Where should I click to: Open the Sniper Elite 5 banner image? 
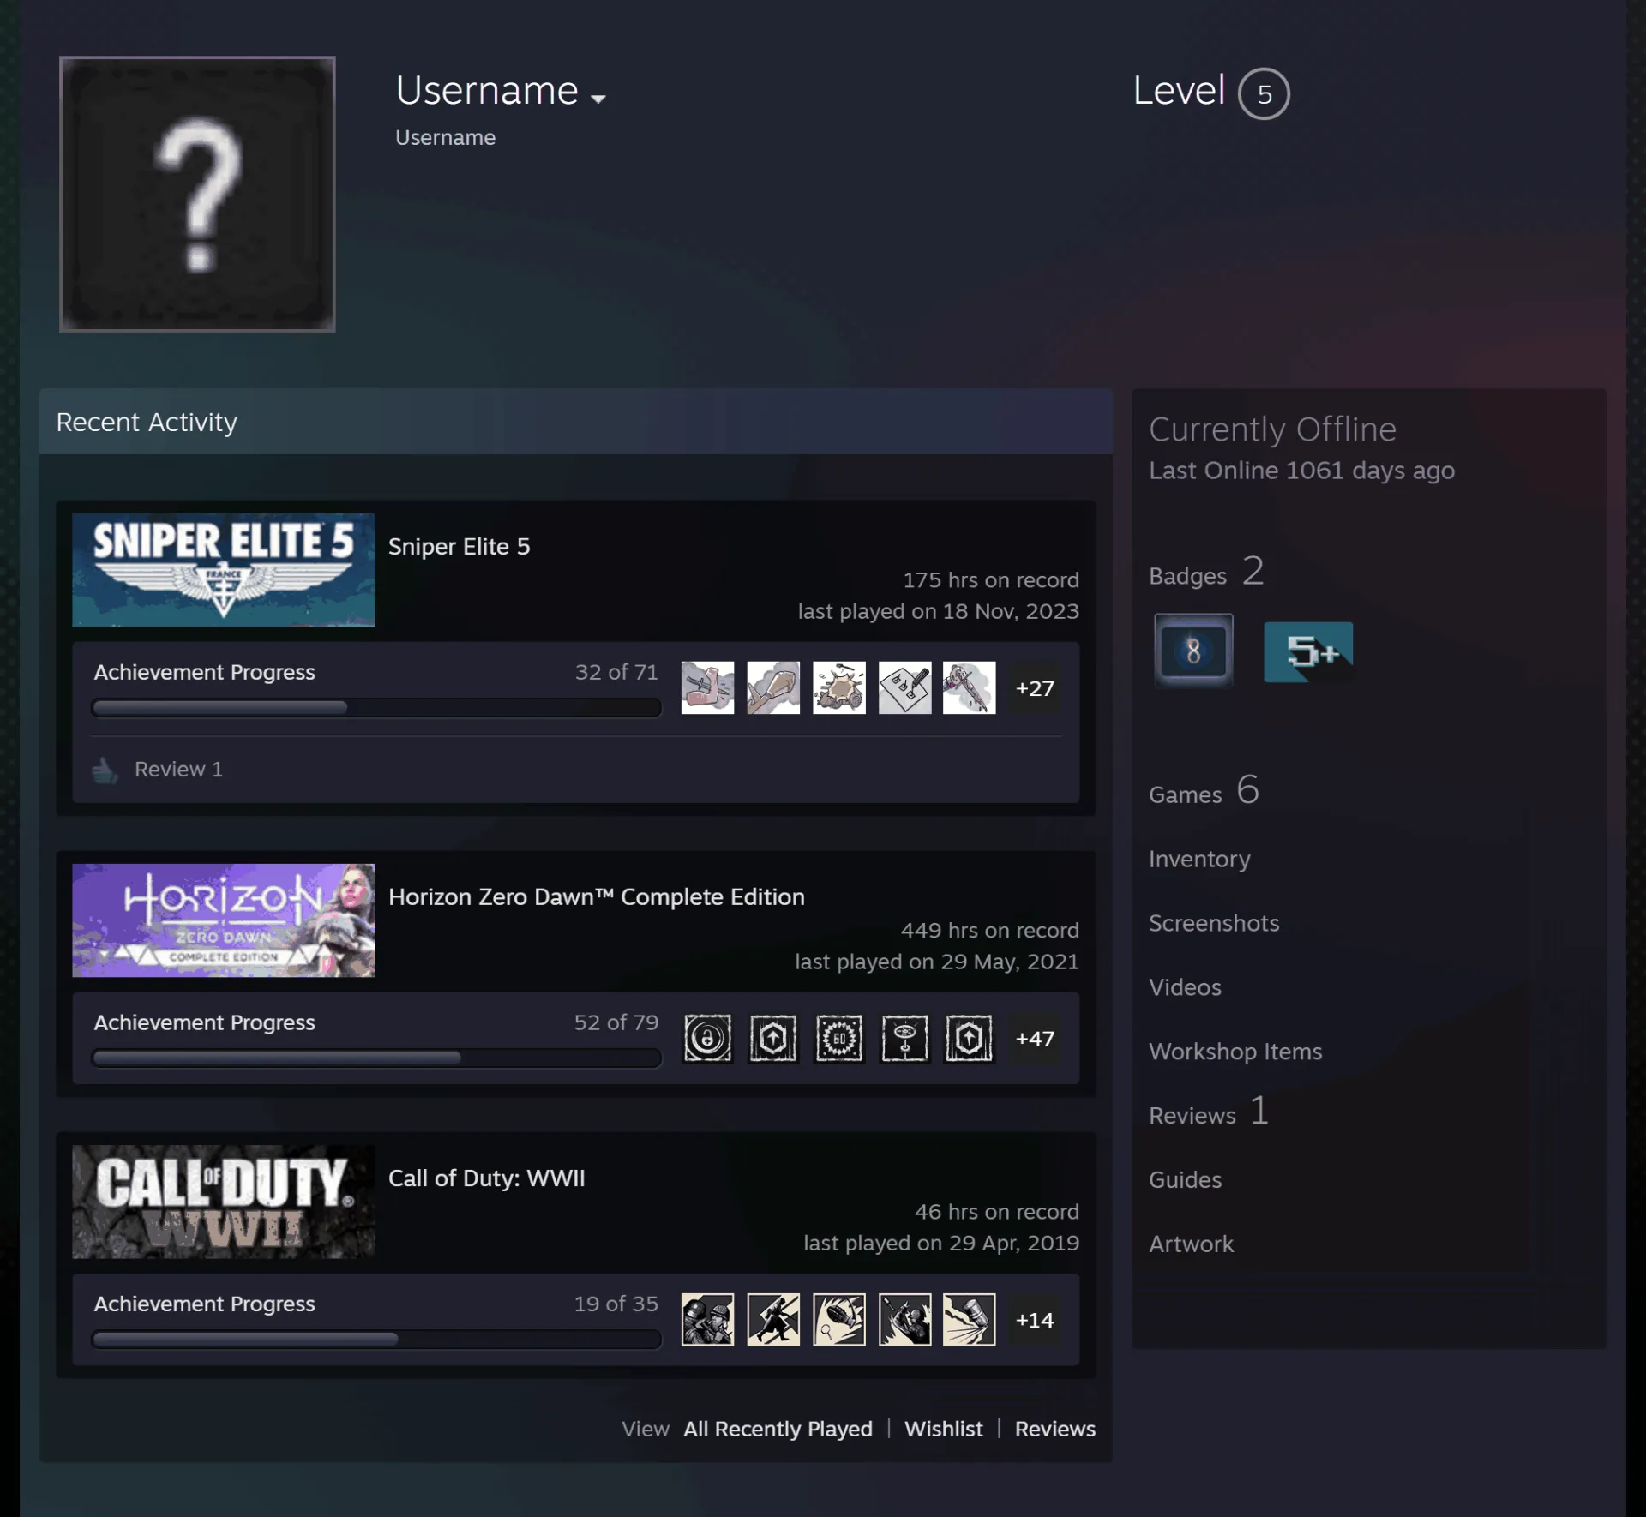click(x=224, y=570)
